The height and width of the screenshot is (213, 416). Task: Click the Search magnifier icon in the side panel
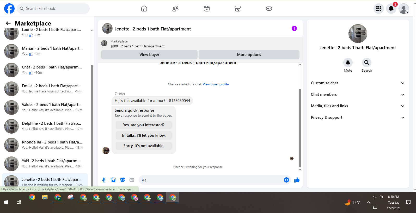[x=367, y=62]
